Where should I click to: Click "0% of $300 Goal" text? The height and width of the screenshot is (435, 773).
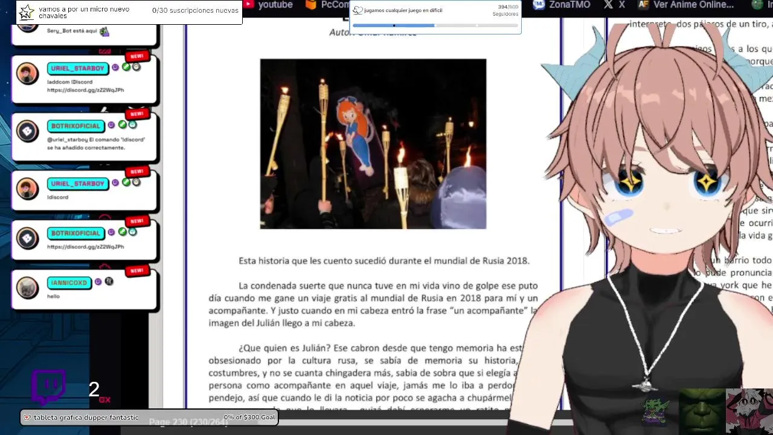(249, 417)
